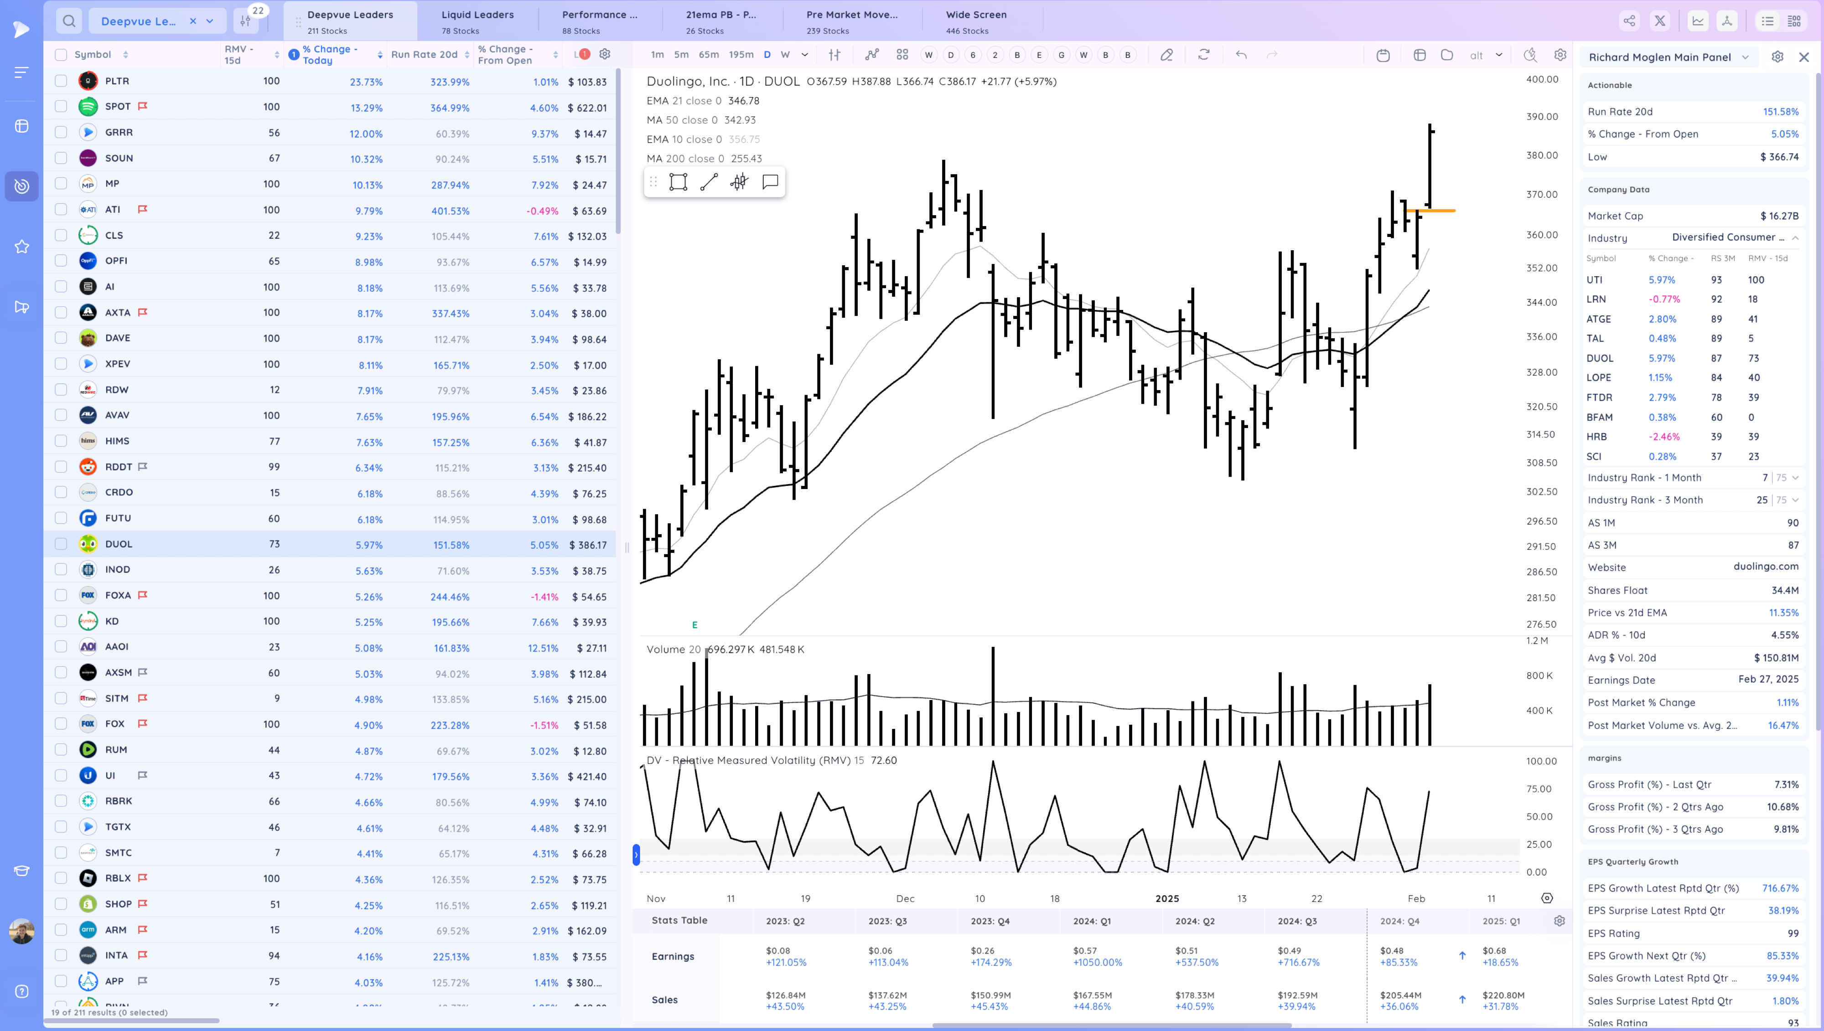Viewport: 1824px width, 1031px height.
Task: Expand the Richard Moglen Main Panel dropdown
Action: pyautogui.click(x=1746, y=57)
